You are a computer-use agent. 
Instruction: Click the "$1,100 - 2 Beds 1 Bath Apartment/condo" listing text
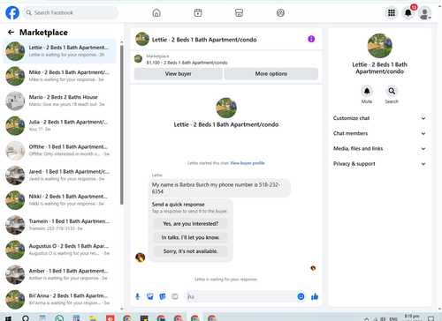point(187,63)
